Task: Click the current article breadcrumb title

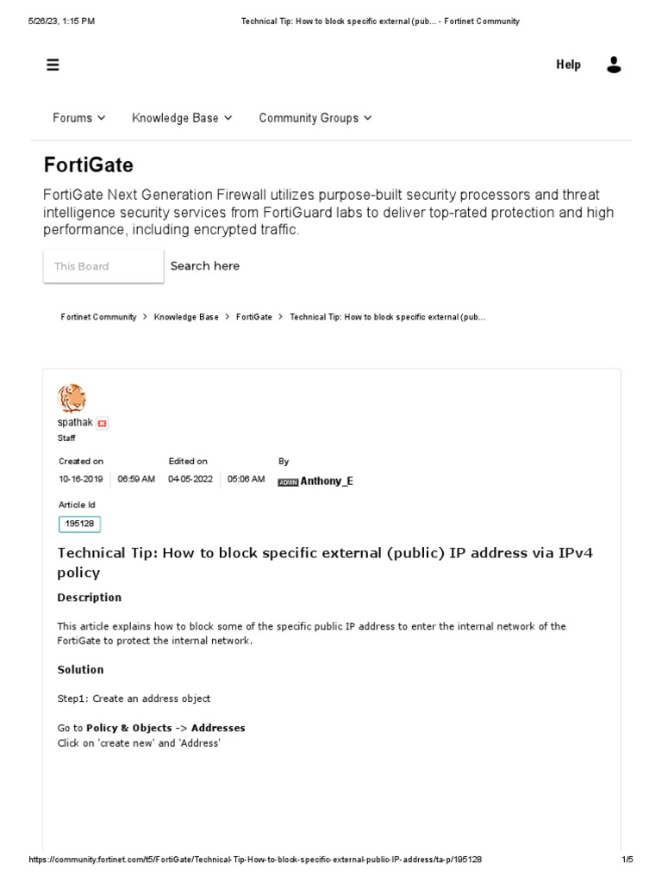Action: coord(387,317)
